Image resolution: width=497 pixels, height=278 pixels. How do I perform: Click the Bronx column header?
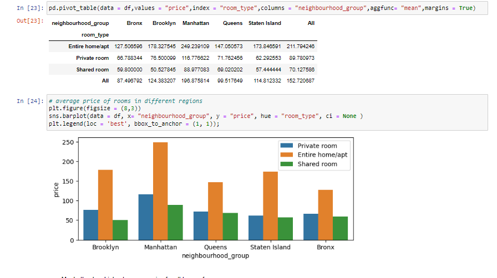134,23
